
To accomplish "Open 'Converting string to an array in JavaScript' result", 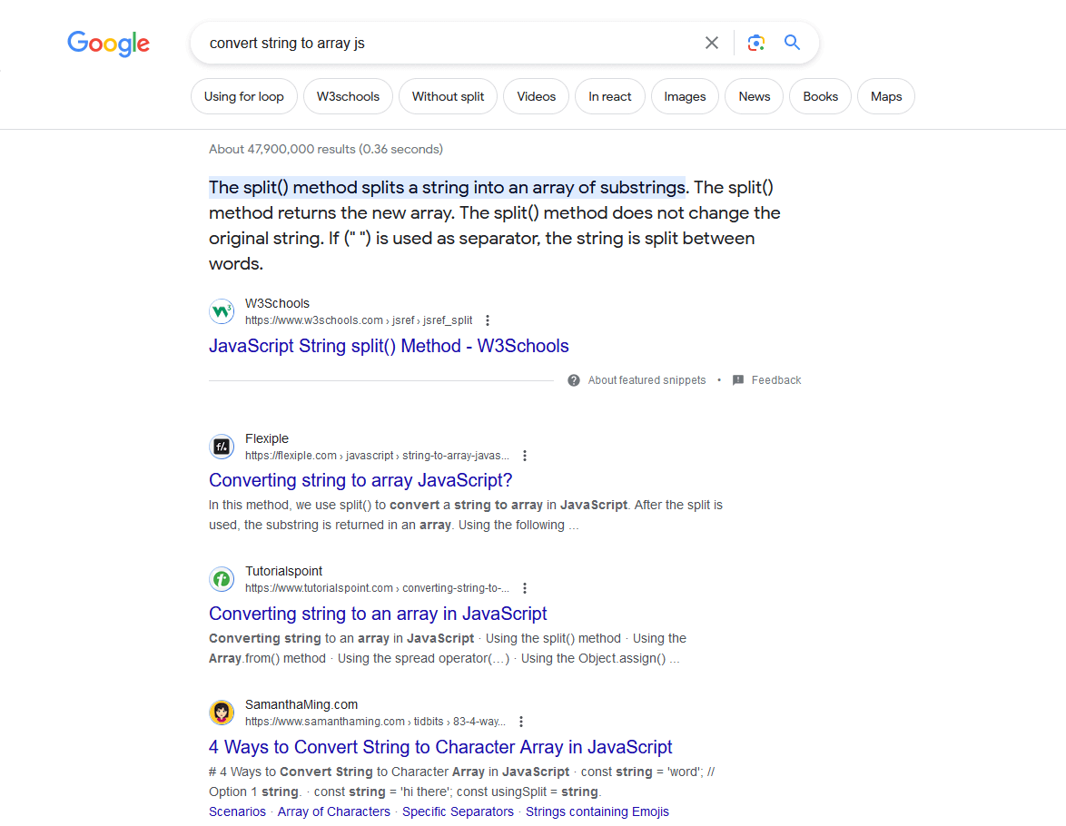I will (x=378, y=614).
